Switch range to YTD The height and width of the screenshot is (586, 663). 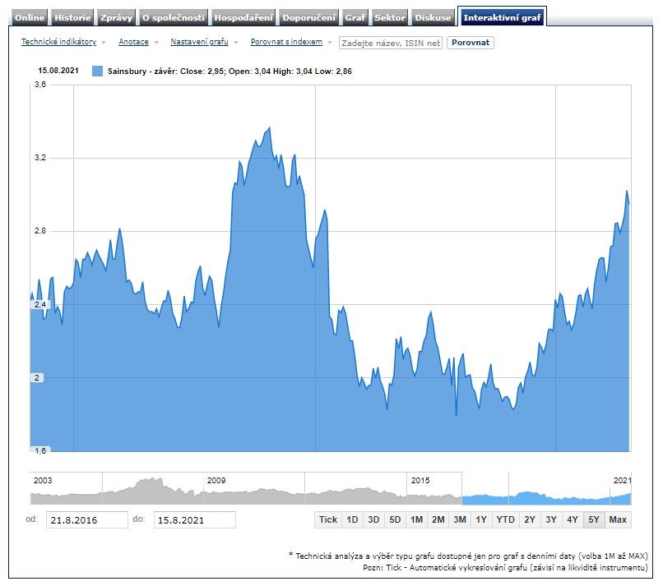(505, 519)
